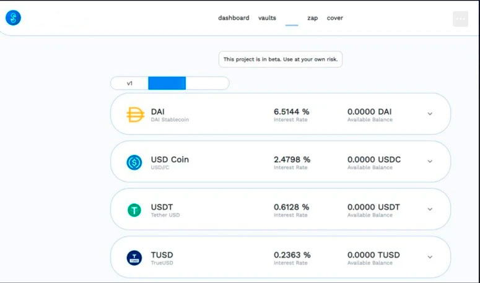
Task: Click the DAI Stablecoin subtitle
Action: (170, 120)
